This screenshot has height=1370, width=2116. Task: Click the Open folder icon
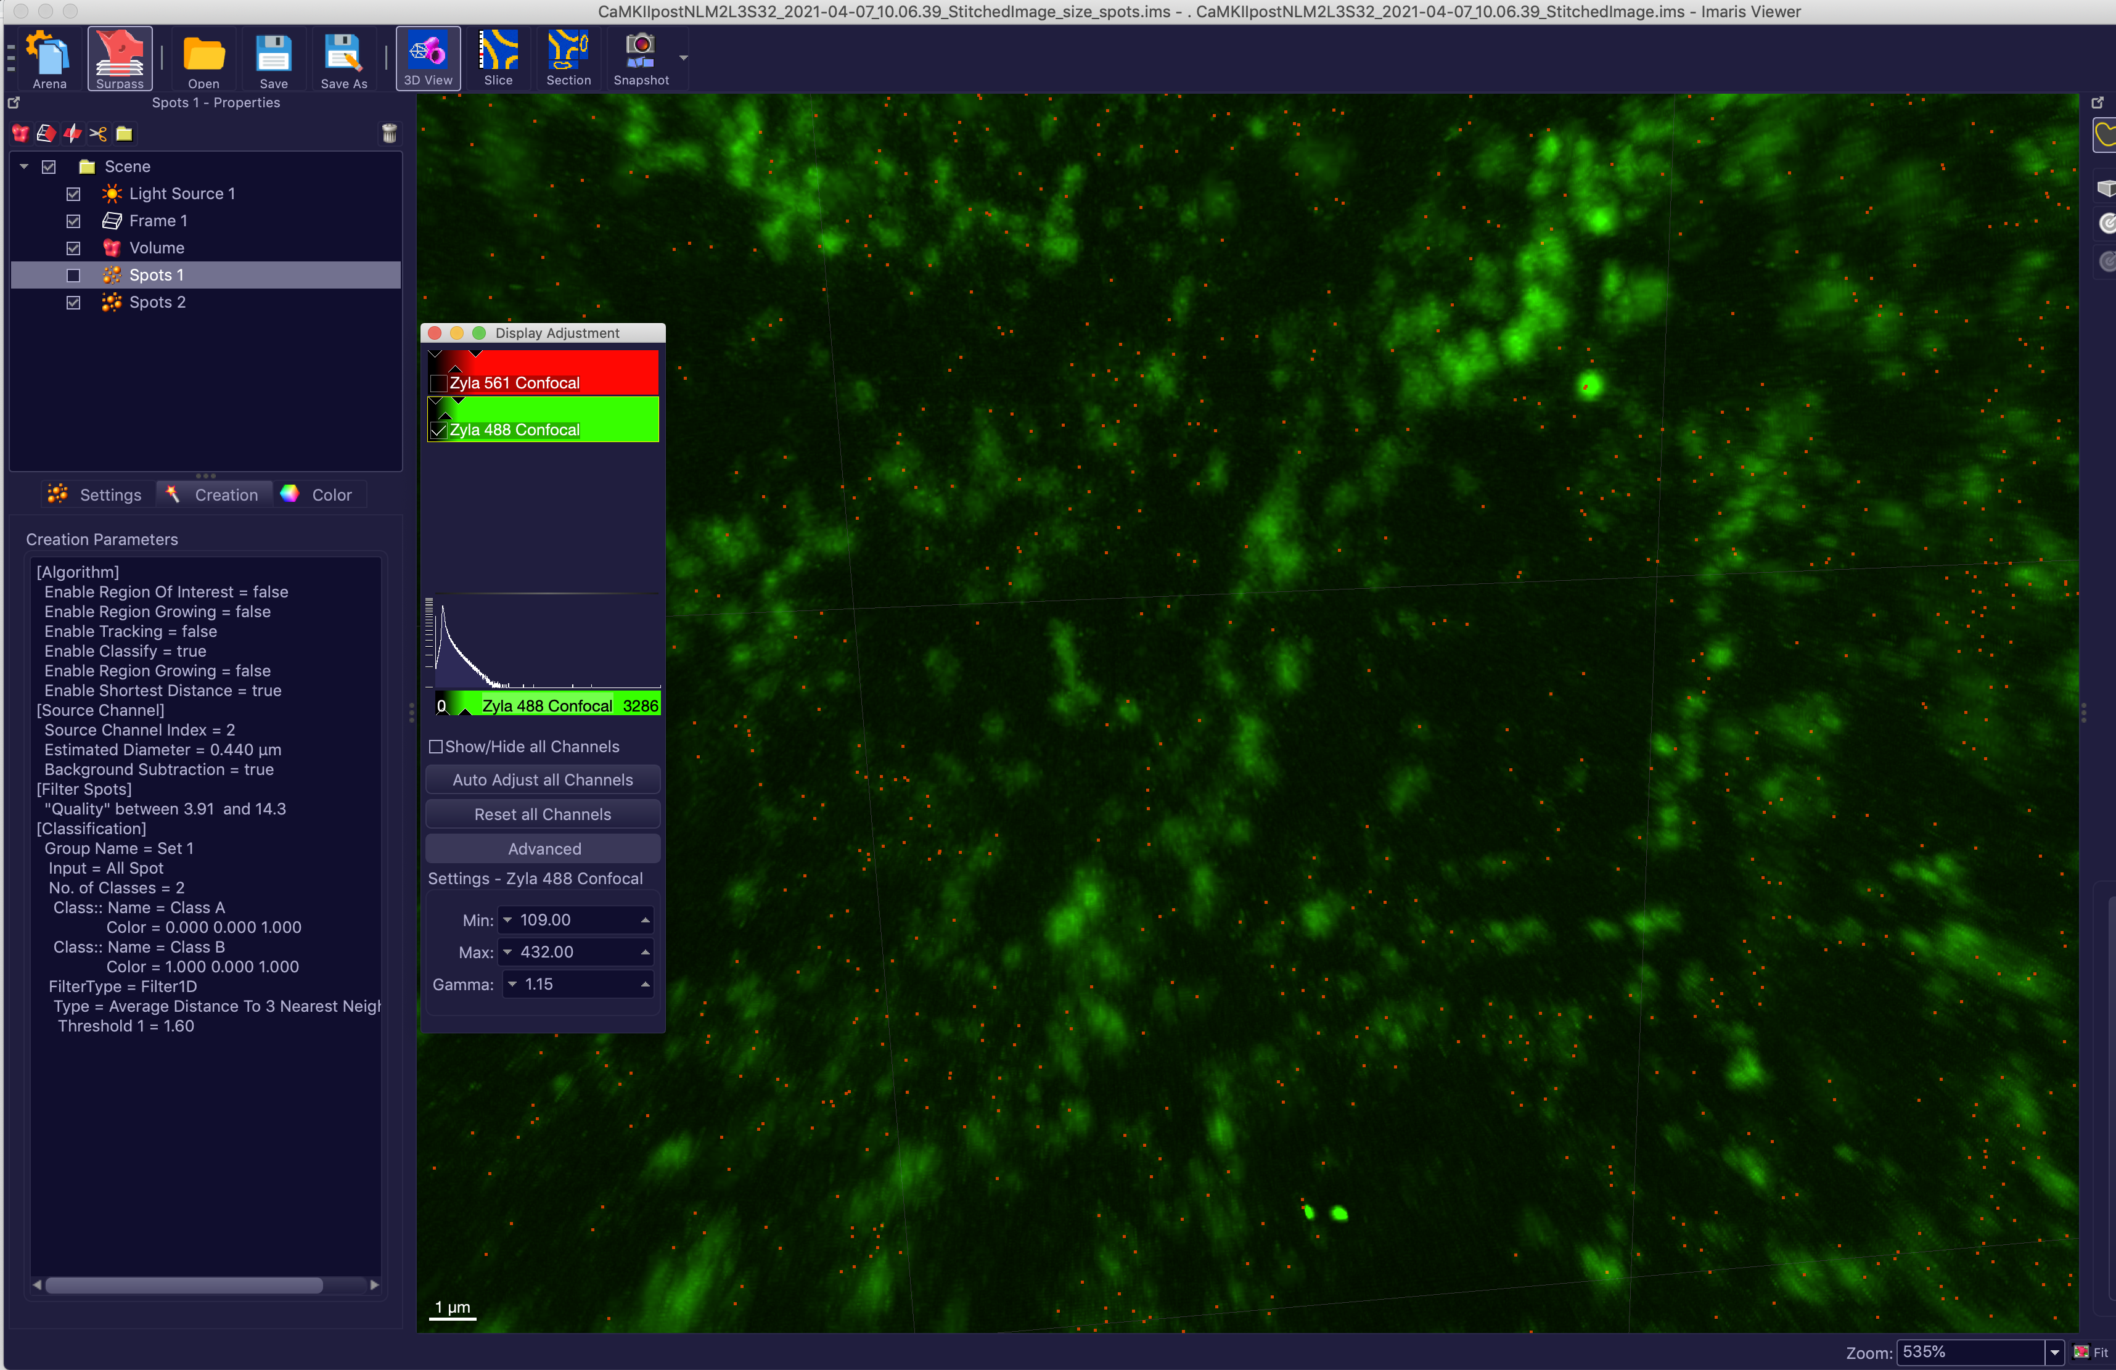point(203,60)
